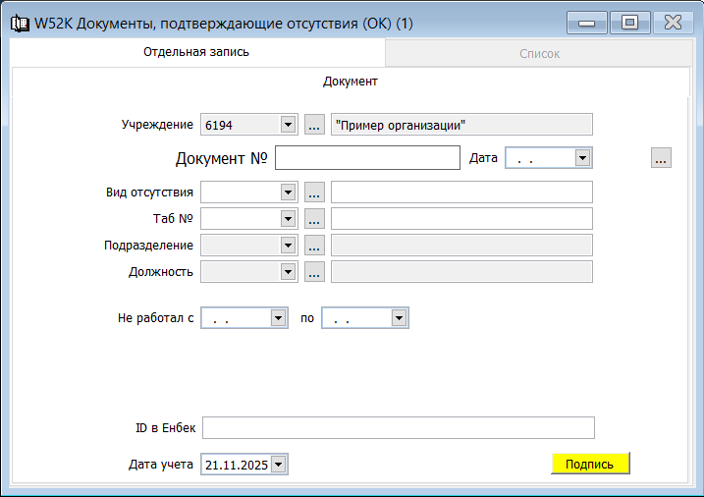Click the ellipsis button right of Дата
The image size is (704, 497).
click(x=661, y=158)
